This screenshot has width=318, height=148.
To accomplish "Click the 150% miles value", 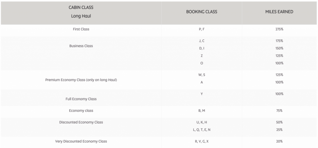I will [x=279, y=48].
